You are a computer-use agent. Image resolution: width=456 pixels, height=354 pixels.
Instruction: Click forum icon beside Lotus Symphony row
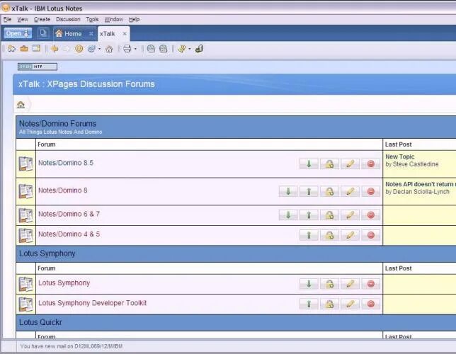[x=25, y=284]
